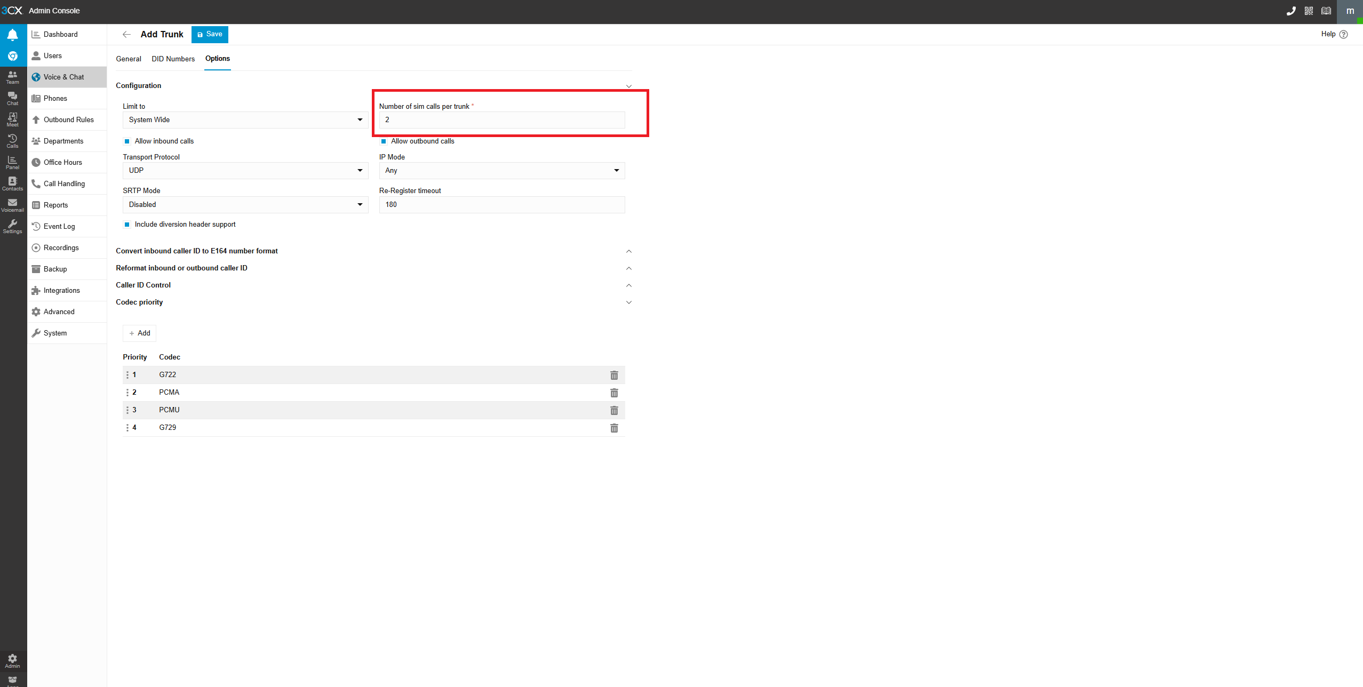Image resolution: width=1363 pixels, height=687 pixels.
Task: Toggle Allow outbound calls checkbox
Action: pos(383,141)
